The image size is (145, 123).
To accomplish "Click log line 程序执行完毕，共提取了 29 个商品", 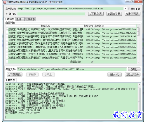I will [x=31, y=108].
